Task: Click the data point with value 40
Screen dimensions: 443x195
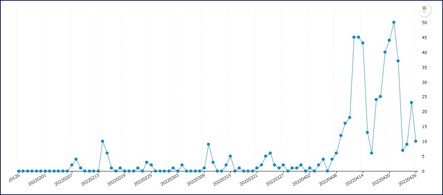Action: [385, 52]
